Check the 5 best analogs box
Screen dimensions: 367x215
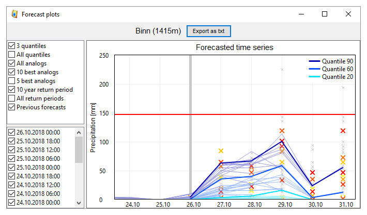[12, 81]
